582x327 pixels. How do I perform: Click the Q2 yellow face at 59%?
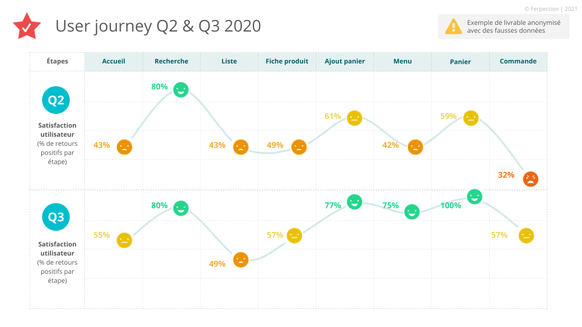click(x=471, y=118)
